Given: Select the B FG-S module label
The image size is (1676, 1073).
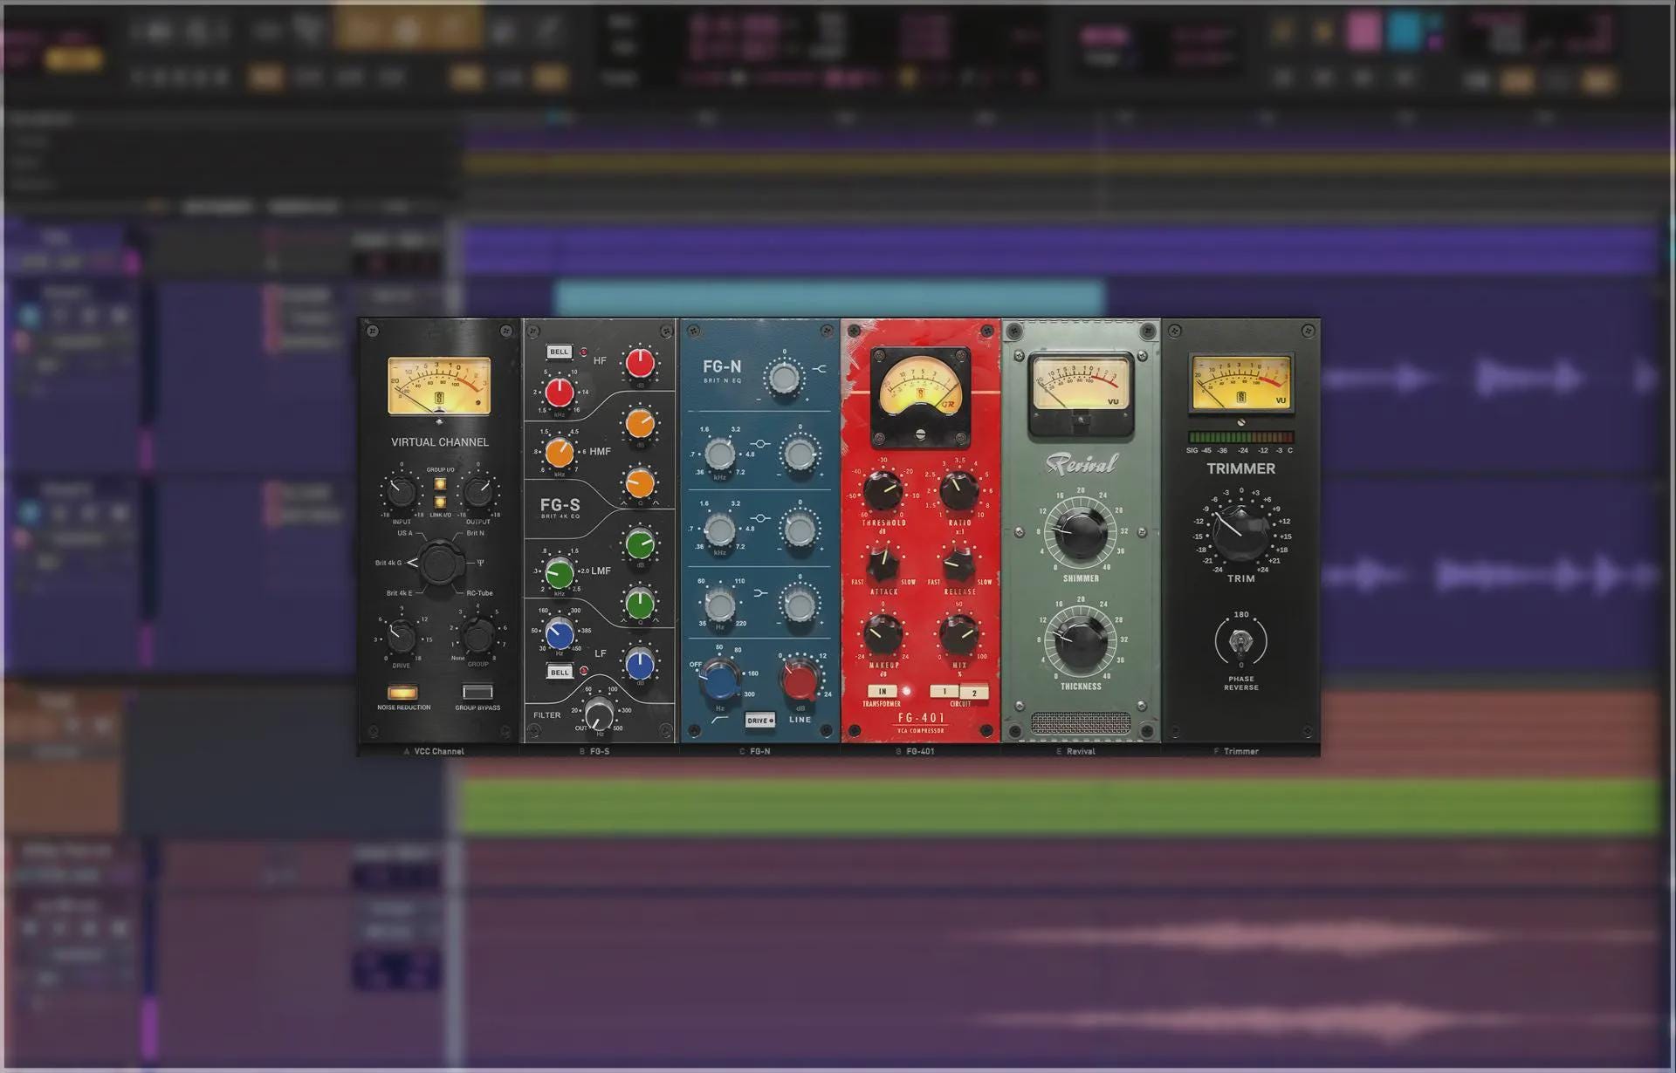Looking at the screenshot, I should point(594,751).
